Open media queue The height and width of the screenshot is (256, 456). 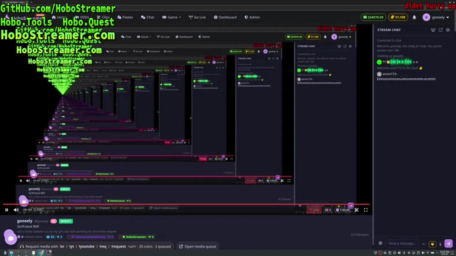197,246
